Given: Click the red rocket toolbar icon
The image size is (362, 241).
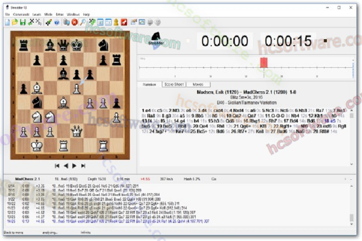Looking at the screenshot, I should point(124,22).
